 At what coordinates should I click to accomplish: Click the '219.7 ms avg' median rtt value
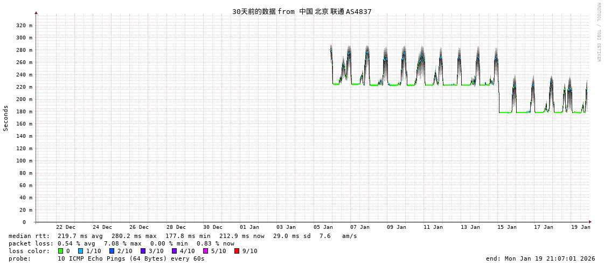[x=80, y=236]
